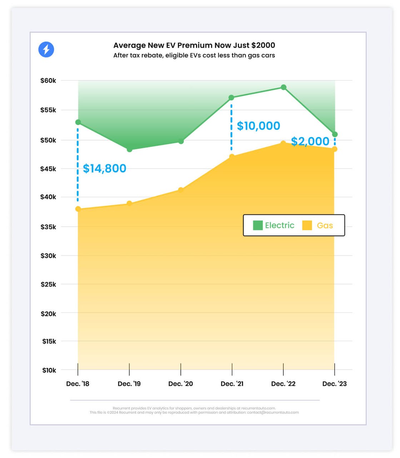The image size is (400, 458).
Task: Select the Electric data point at Dec. '23
Action: pos(335,134)
